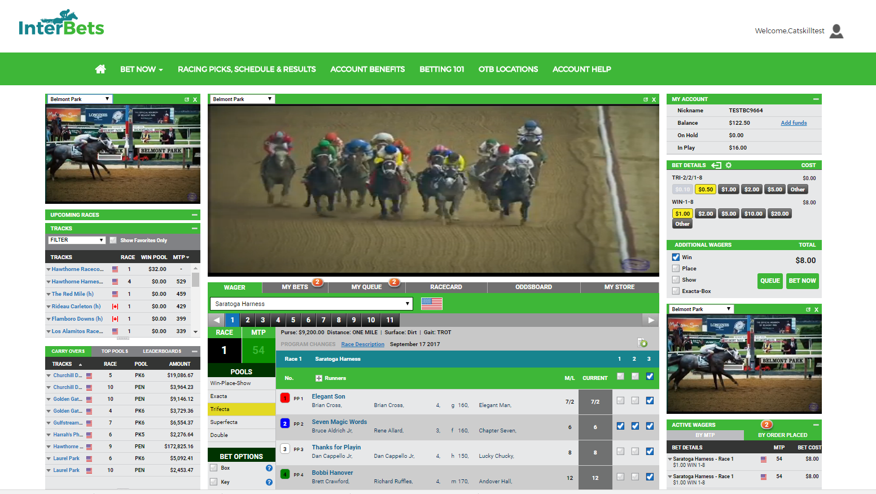Expand runners with the plus icon
Image resolution: width=876 pixels, height=494 pixels.
319,378
